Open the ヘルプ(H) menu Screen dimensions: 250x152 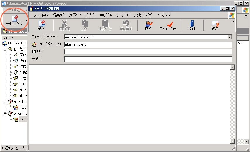pyautogui.click(x=163, y=15)
